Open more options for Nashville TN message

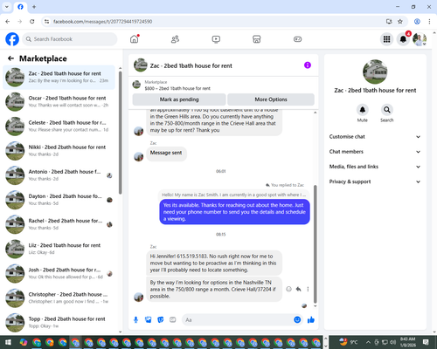pyautogui.click(x=308, y=289)
